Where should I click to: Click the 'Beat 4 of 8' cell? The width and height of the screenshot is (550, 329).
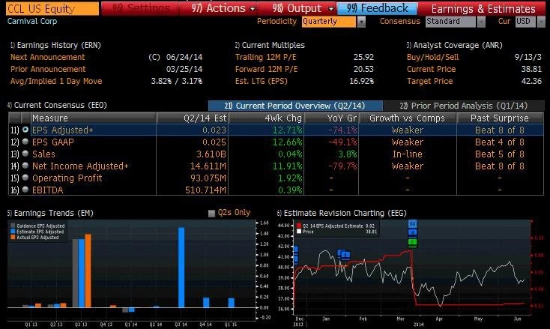pos(500,142)
